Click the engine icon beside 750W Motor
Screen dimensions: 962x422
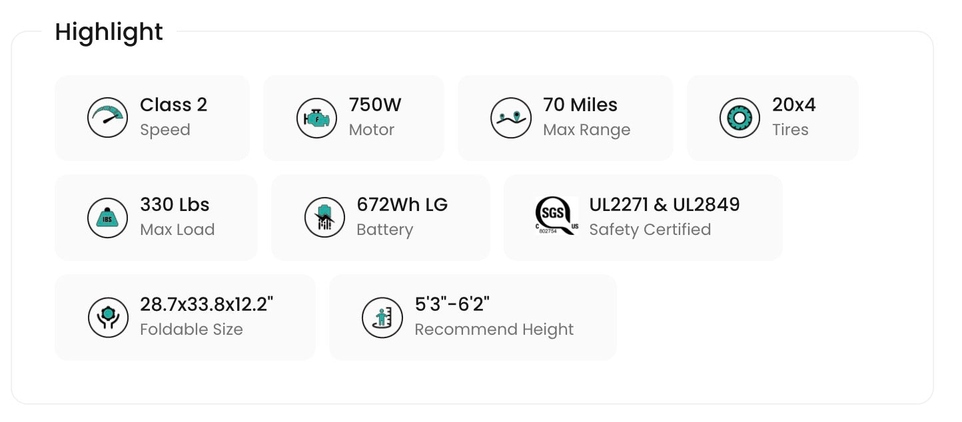pyautogui.click(x=316, y=118)
